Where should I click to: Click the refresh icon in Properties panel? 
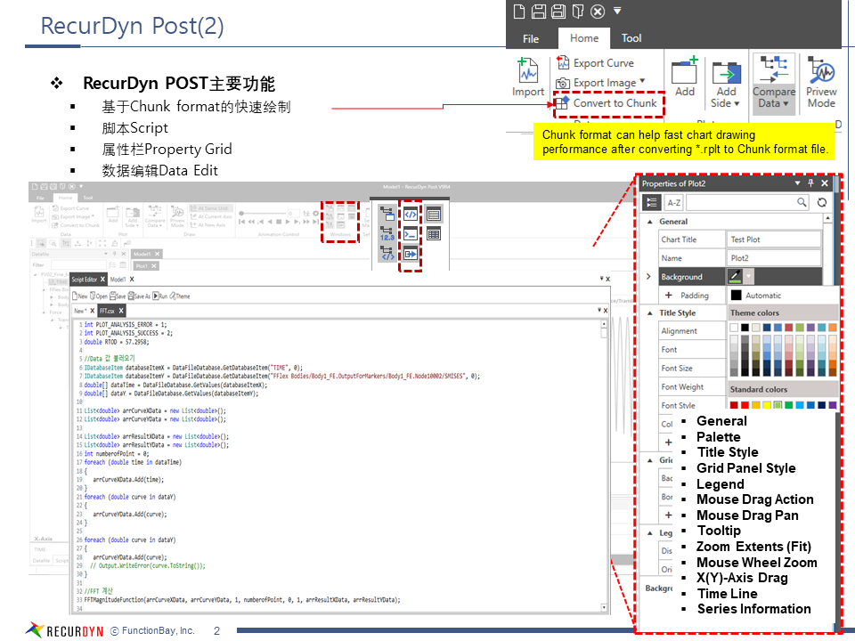821,203
